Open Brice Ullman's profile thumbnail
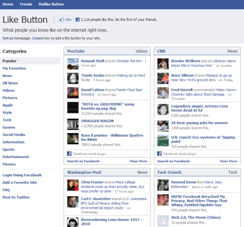Screen dimensions: 244x227 pos(163,79)
